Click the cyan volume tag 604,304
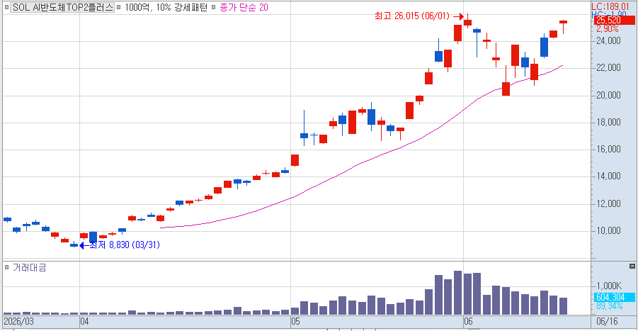 [615, 297]
